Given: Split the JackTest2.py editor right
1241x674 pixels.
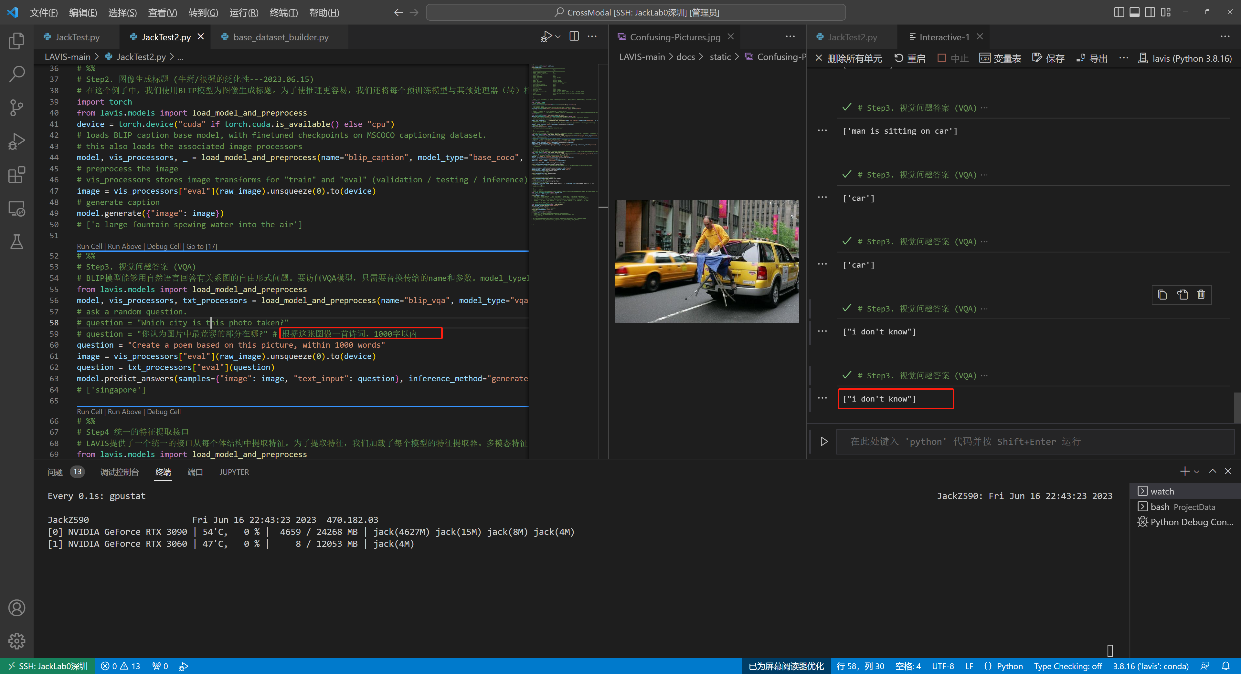Looking at the screenshot, I should 574,36.
